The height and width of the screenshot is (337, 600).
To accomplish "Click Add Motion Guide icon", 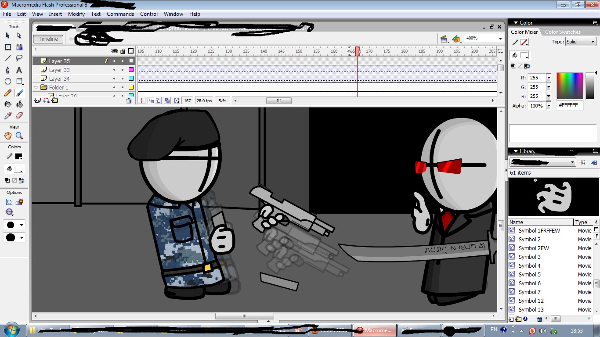I will point(46,100).
